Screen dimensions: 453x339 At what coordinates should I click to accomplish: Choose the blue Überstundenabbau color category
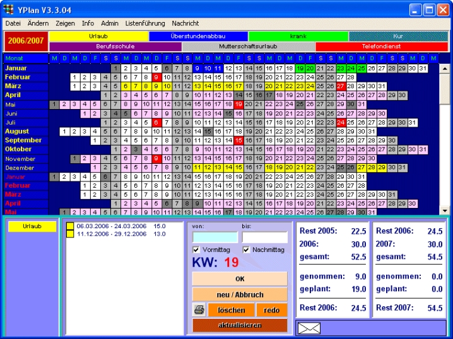pyautogui.click(x=198, y=37)
